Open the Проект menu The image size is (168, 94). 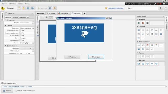(4, 4)
